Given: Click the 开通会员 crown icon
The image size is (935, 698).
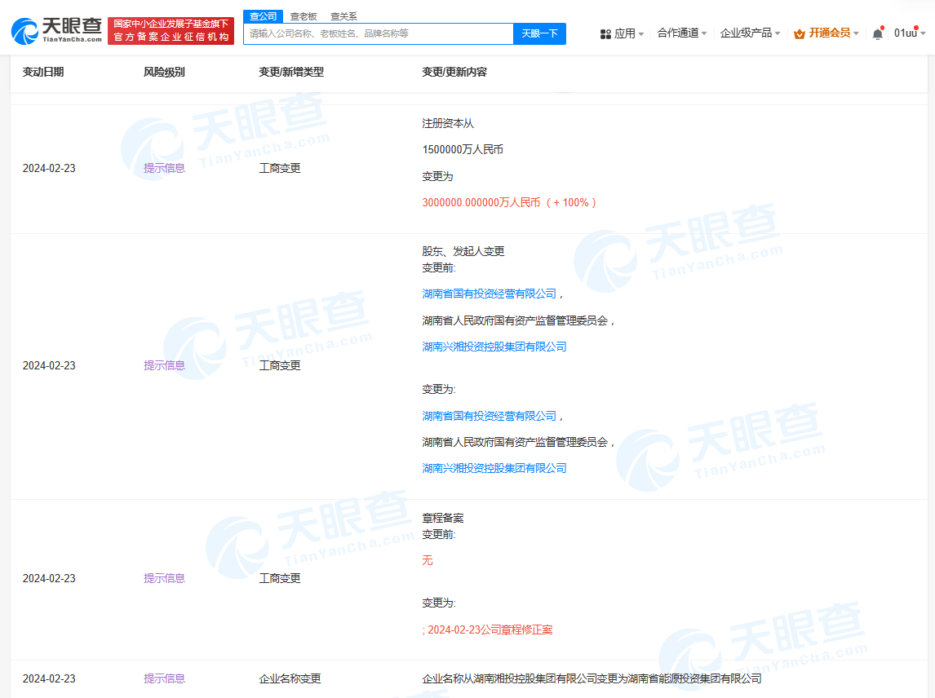Looking at the screenshot, I should click(800, 33).
